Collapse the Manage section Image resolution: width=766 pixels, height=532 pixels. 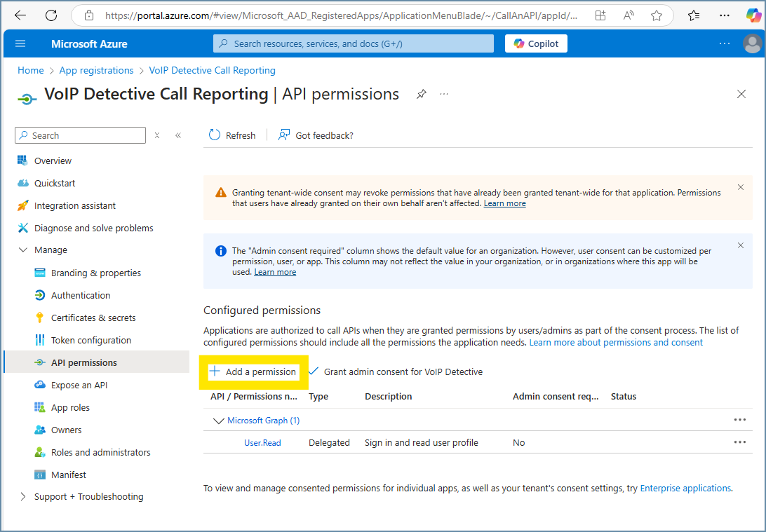tap(23, 250)
